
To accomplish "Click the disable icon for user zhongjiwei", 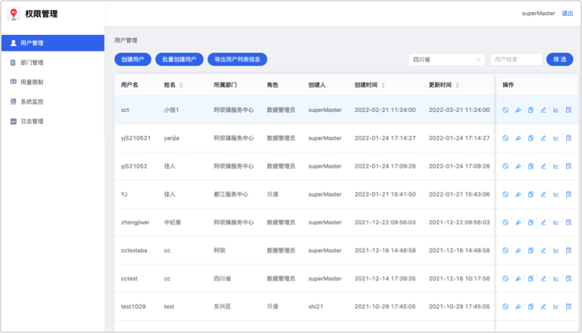I will [x=505, y=223].
